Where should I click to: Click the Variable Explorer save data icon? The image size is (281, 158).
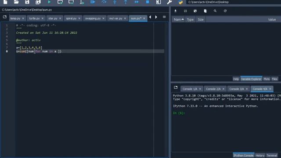click(185, 11)
